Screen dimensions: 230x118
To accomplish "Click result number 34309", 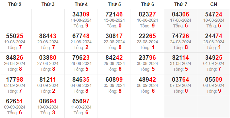I will [81, 14].
